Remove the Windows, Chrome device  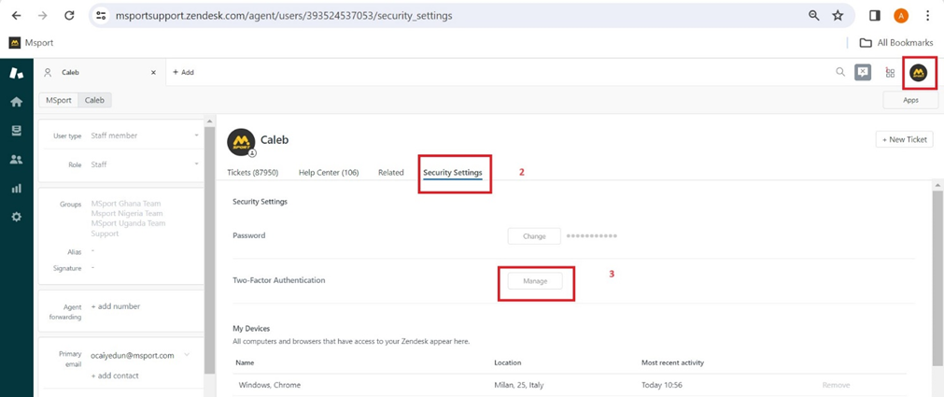pyautogui.click(x=836, y=385)
